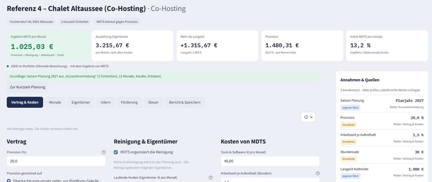Open the Steuer tab

[x=153, y=102]
